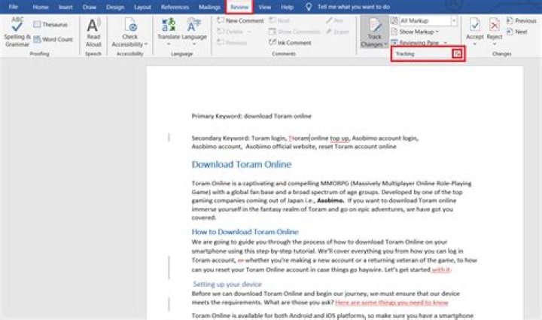Click Show Comments
This screenshot has height=320, width=542.
294,32
